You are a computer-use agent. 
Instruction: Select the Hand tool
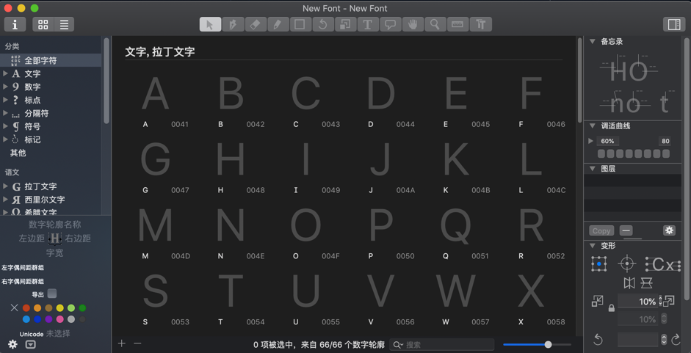pos(413,24)
